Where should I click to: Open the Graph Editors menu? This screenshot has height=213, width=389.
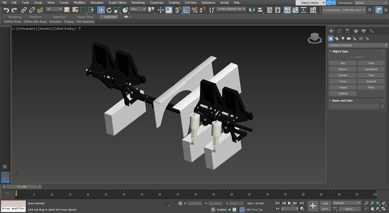point(117,2)
